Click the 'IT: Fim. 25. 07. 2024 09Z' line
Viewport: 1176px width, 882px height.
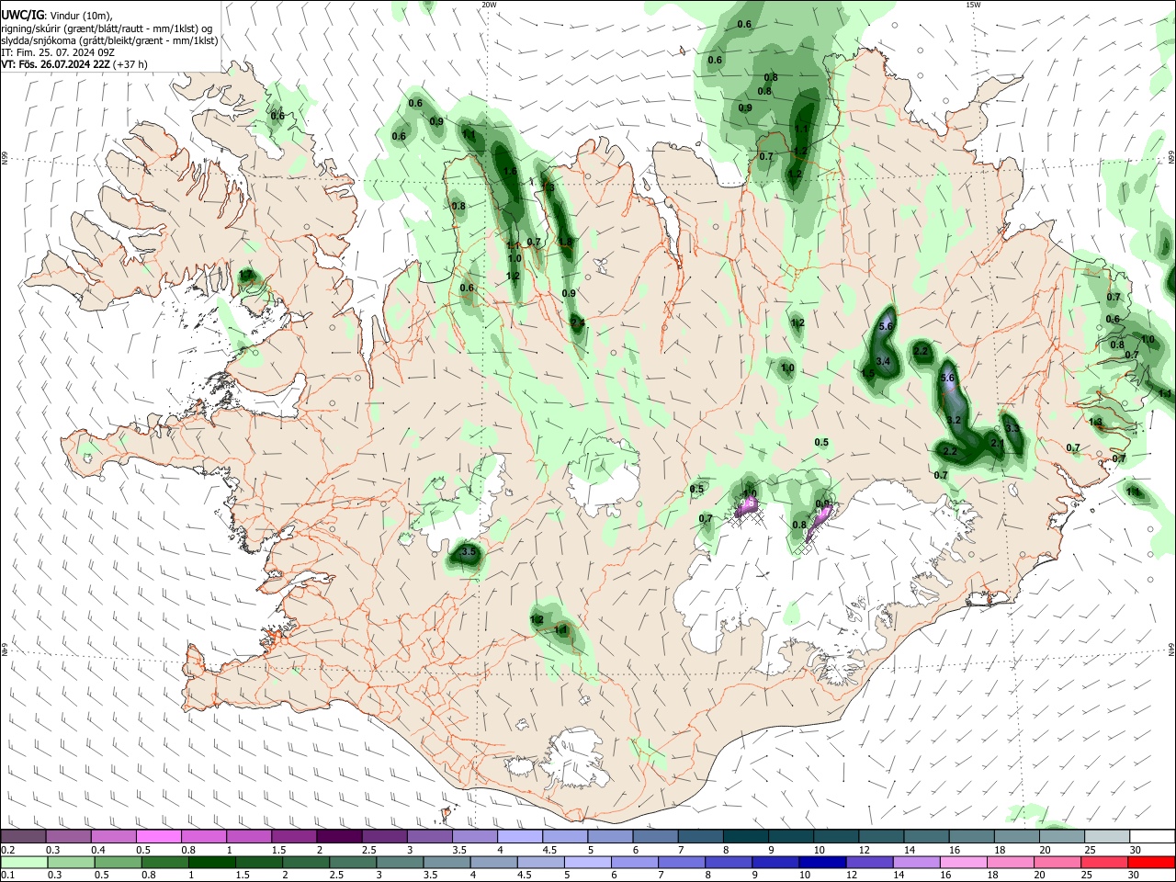point(58,52)
